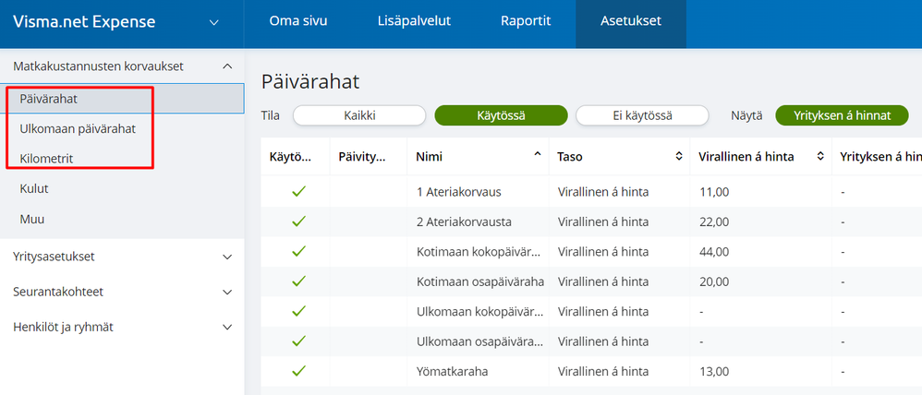
Task: Open the Kotimaan osapäiväraha row
Action: click(591, 281)
